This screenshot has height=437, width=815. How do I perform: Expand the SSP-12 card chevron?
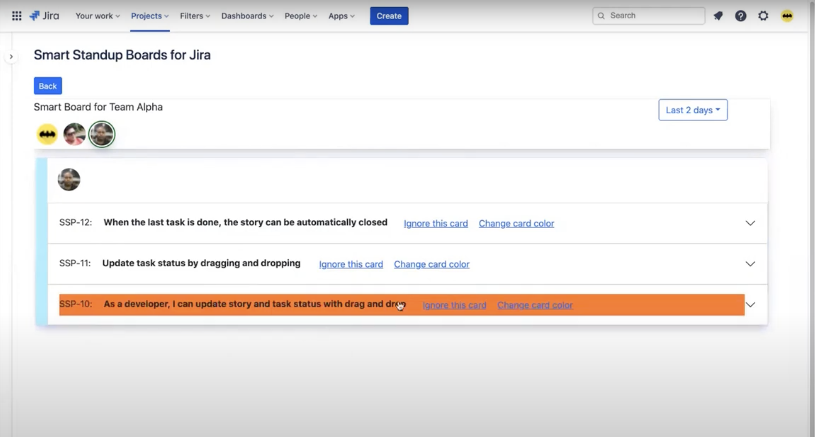point(750,223)
